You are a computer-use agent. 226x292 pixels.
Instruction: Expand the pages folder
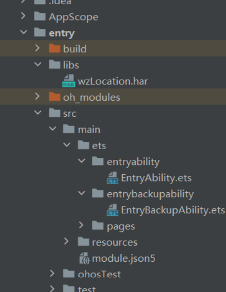tap(81, 225)
